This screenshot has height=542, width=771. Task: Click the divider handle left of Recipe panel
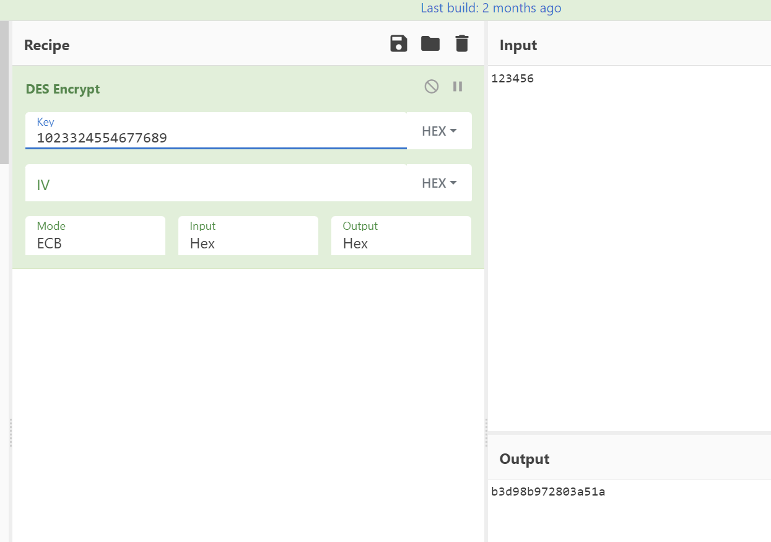(11, 432)
